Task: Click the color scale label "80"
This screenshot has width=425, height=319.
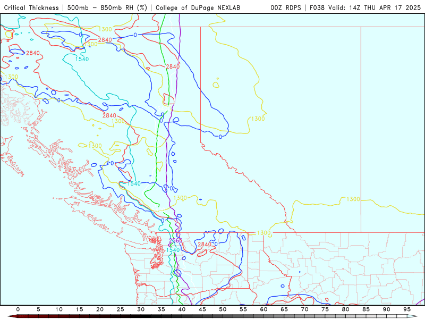Action: (346, 309)
